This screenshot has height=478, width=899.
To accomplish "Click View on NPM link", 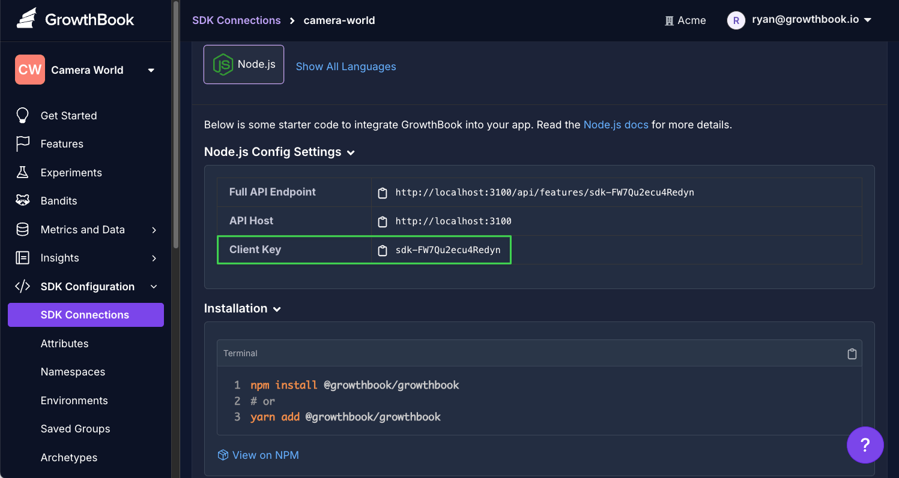I will (265, 455).
